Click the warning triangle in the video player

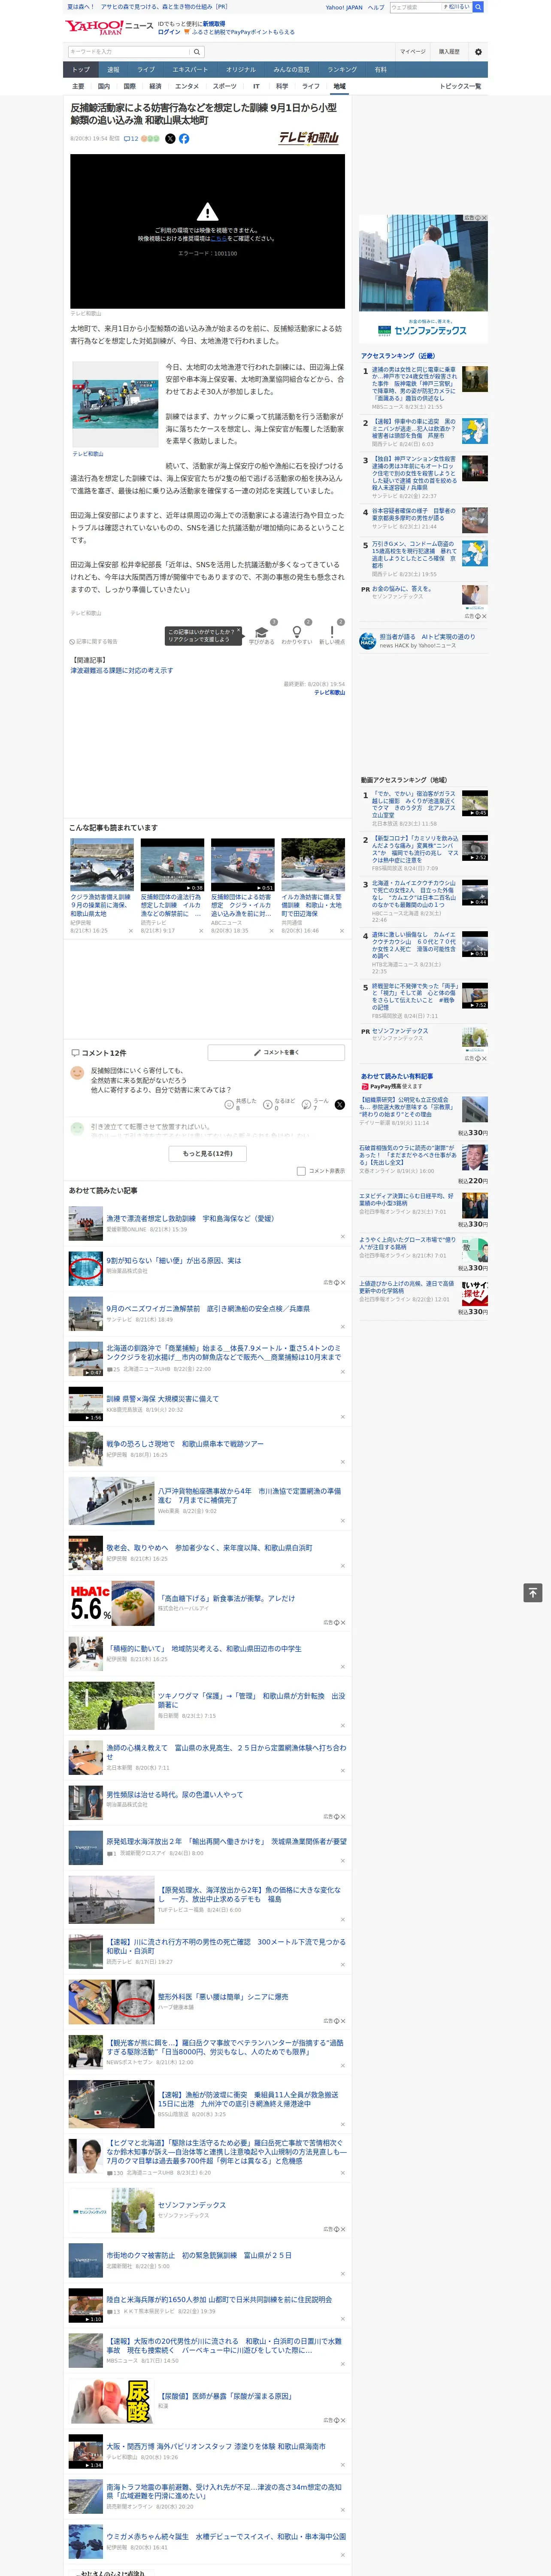coord(207,211)
